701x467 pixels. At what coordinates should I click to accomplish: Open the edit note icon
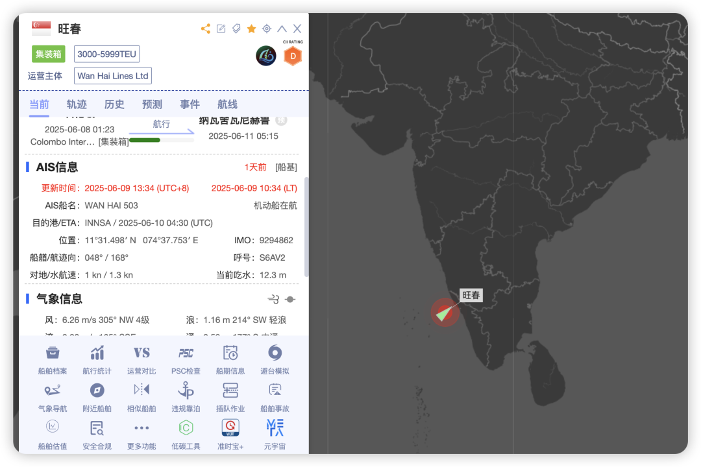pos(221,29)
